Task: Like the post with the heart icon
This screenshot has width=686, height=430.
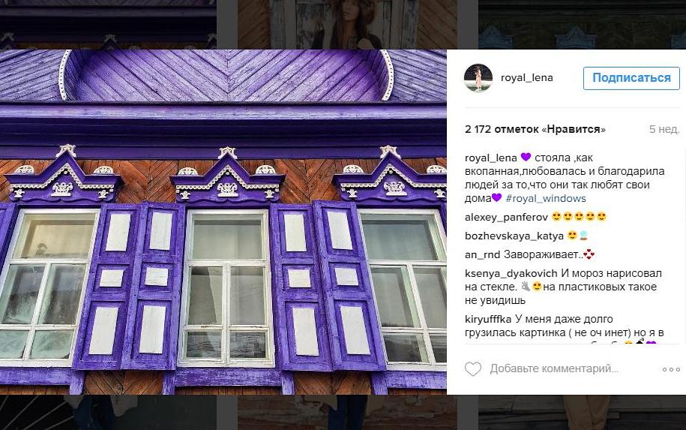Action: point(473,368)
